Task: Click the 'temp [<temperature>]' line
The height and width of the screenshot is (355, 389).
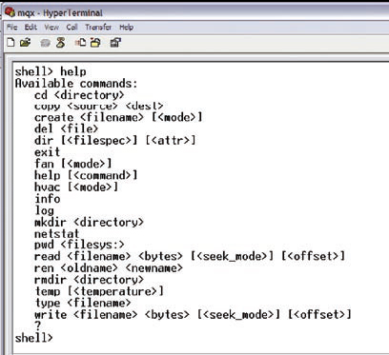Action: [99, 291]
